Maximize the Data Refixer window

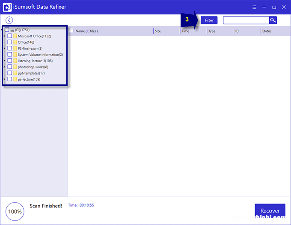[274, 7]
